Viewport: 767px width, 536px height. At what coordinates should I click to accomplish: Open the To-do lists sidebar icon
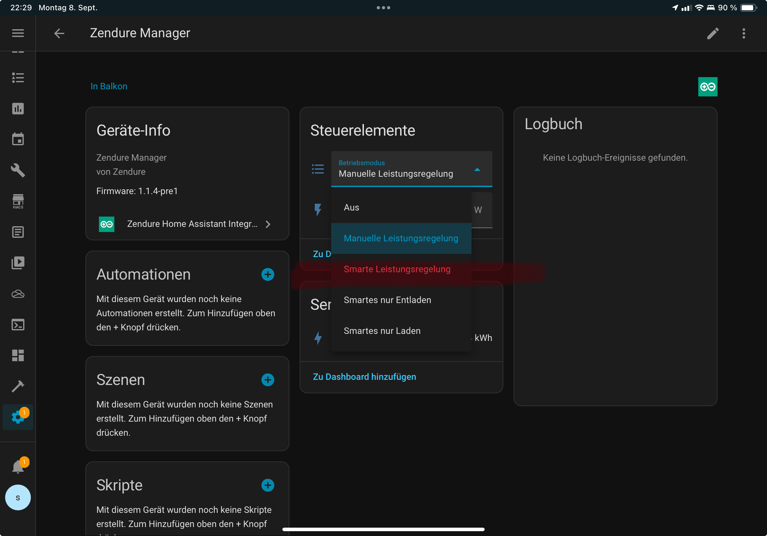[x=18, y=77]
